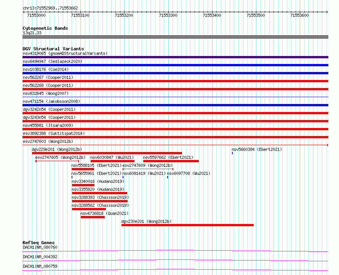Image resolution: width=339 pixels, height=275 pixels.
Task: Select the blue nsv471154 variant bar
Action: (175, 105)
